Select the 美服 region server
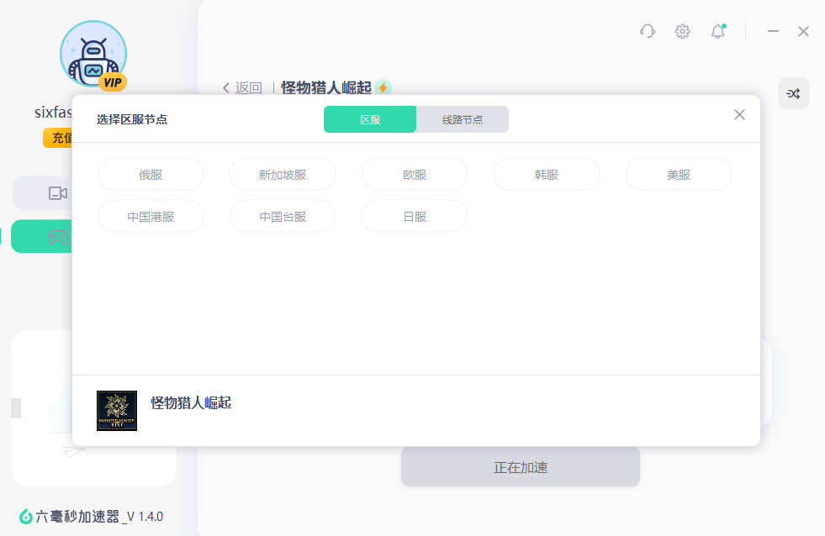Viewport: 825px width, 536px height. (x=679, y=175)
